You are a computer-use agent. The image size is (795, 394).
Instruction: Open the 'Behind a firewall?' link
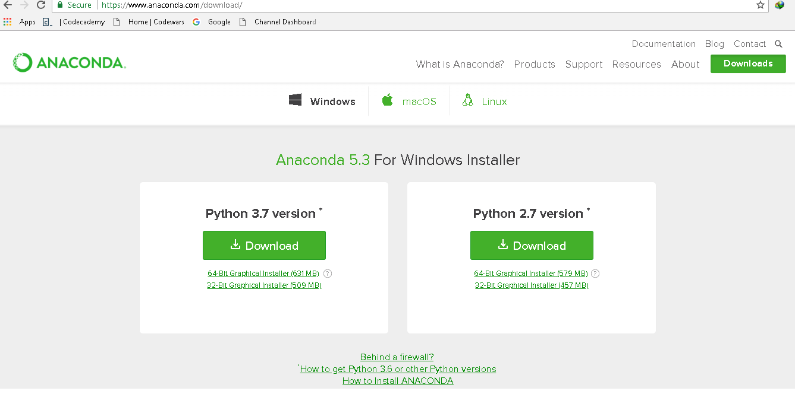pos(397,357)
